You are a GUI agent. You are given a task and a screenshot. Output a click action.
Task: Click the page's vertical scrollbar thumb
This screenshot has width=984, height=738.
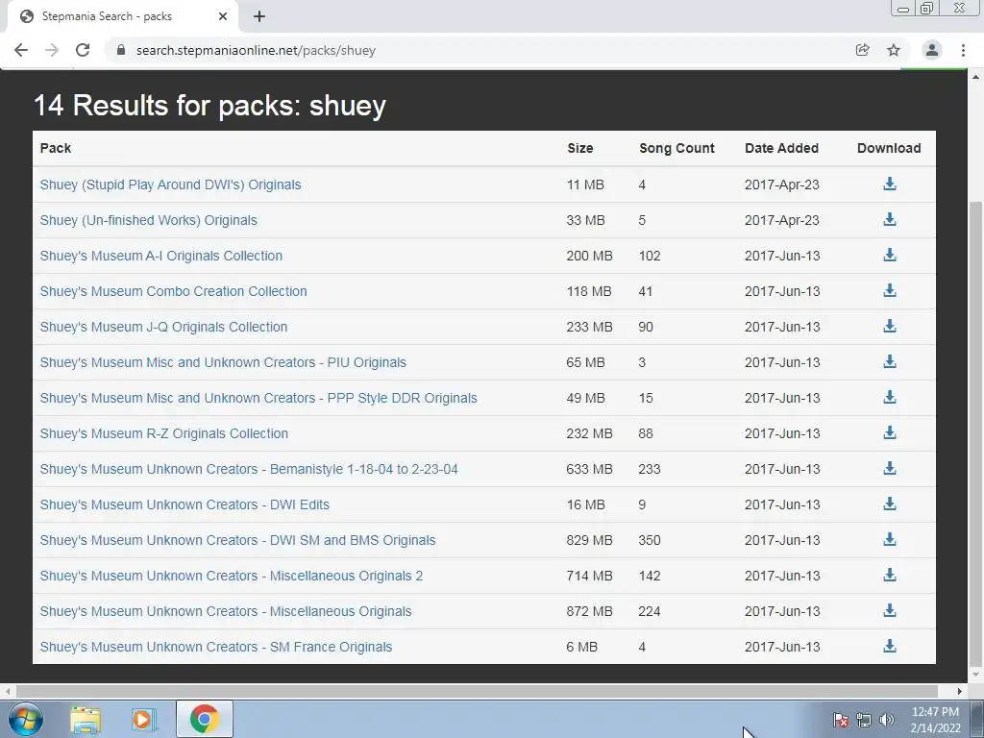pos(975,433)
